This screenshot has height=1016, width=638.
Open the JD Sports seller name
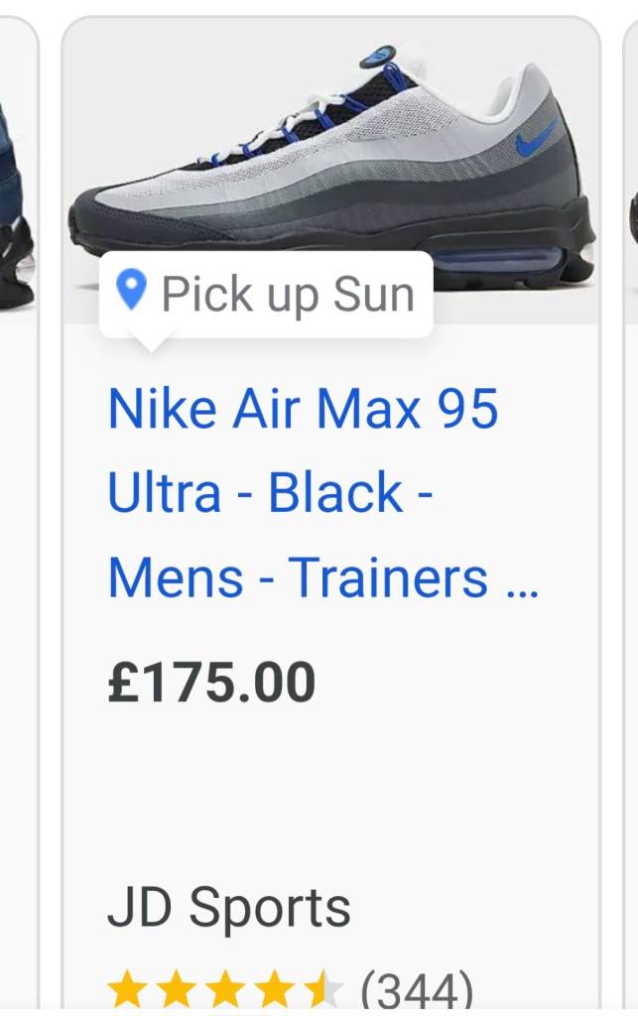click(x=229, y=907)
